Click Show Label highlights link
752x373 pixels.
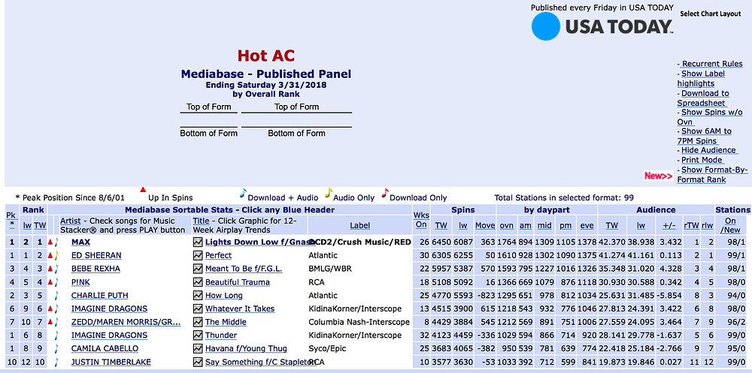click(x=701, y=79)
